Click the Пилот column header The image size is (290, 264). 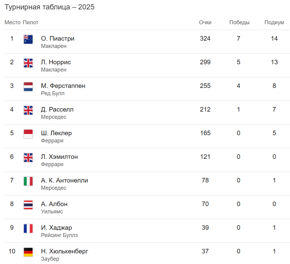[x=31, y=22]
